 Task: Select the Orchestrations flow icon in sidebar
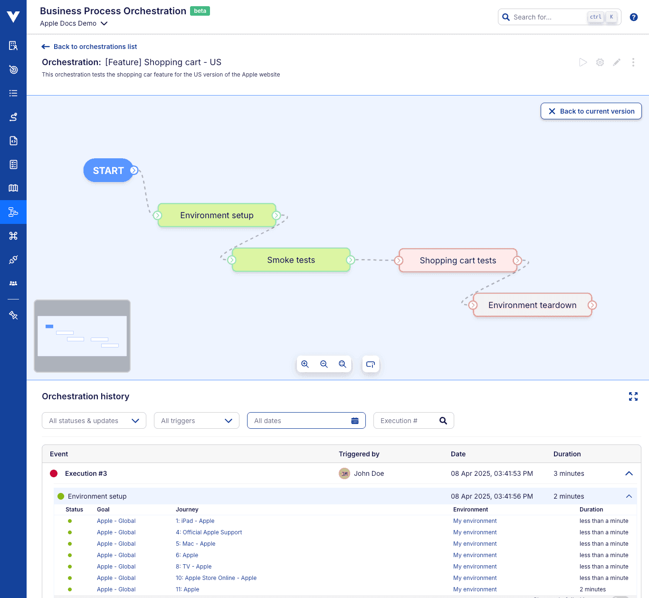pos(13,212)
